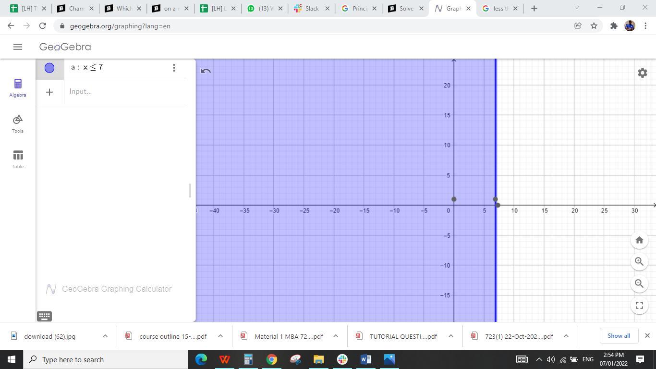Open the Tools panel
Screen dimensions: 656x369
click(x=18, y=123)
